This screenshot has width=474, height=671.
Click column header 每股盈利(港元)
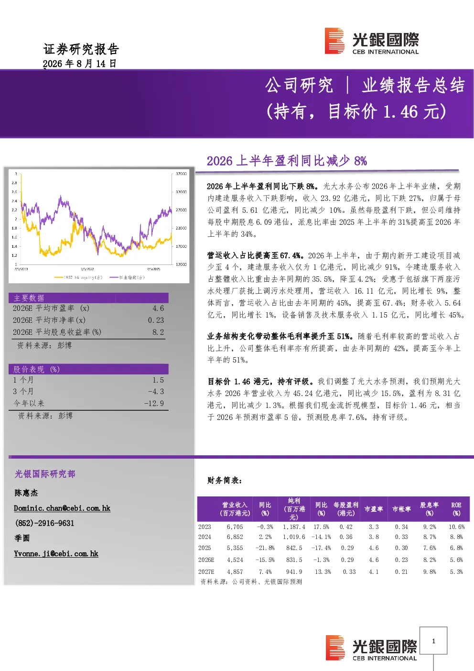point(346,509)
